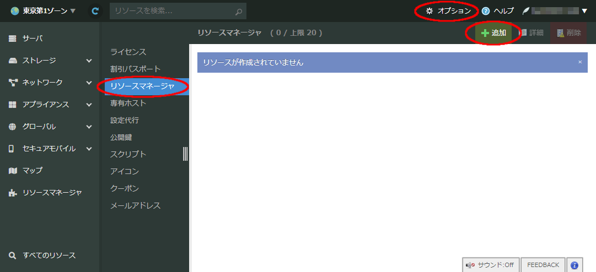The height and width of the screenshot is (272, 596).
Task: Click the refresh icon beside zone selector
Action: (x=95, y=10)
